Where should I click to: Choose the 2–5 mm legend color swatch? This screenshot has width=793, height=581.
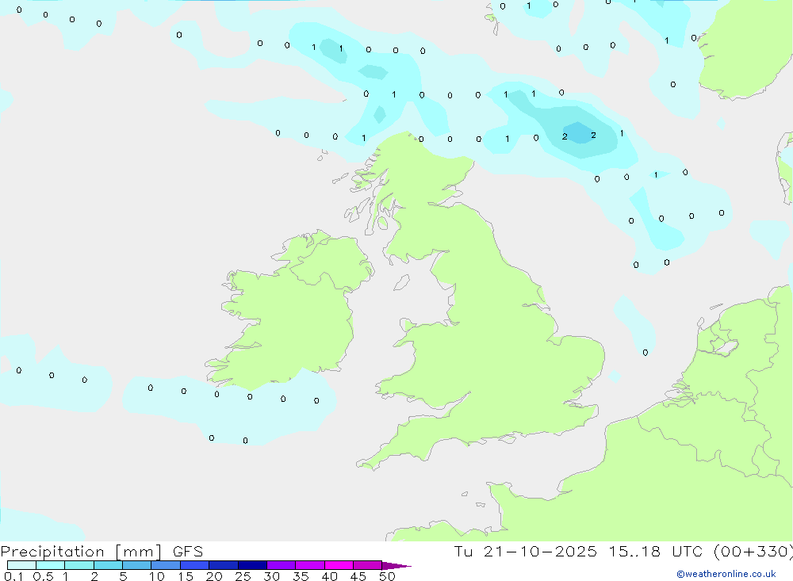tap(108, 565)
